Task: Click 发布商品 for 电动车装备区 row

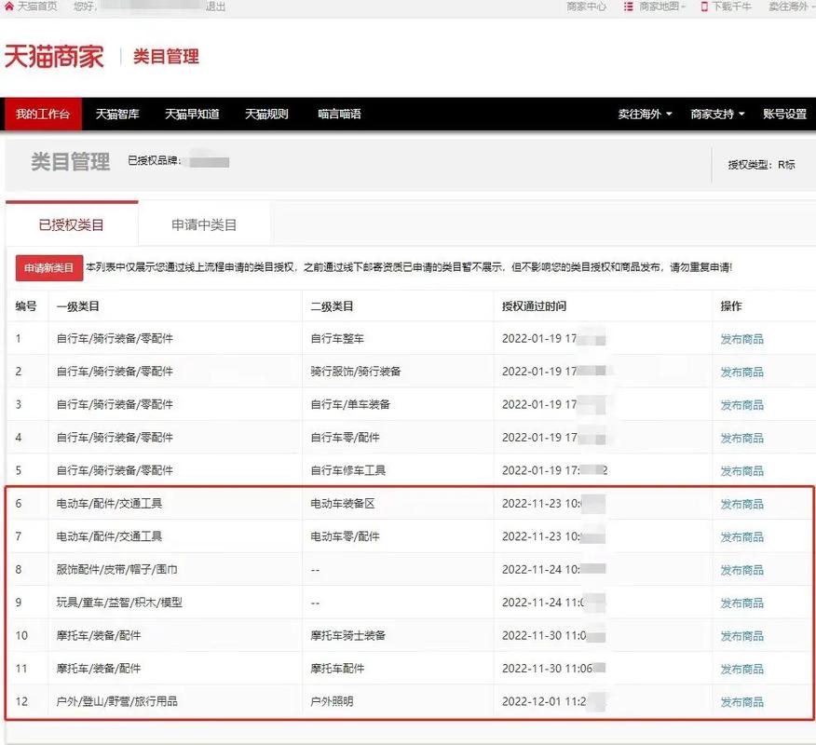Action: click(742, 504)
